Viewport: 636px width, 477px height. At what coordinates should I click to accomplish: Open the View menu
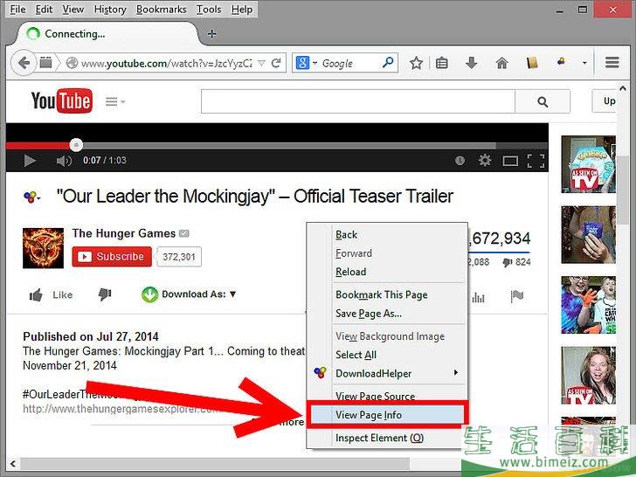[73, 10]
